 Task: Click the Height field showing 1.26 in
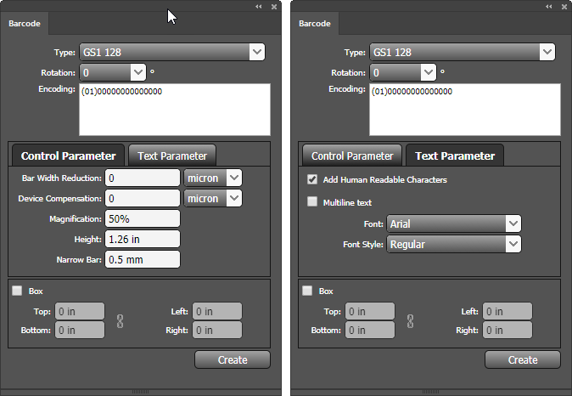coord(142,239)
